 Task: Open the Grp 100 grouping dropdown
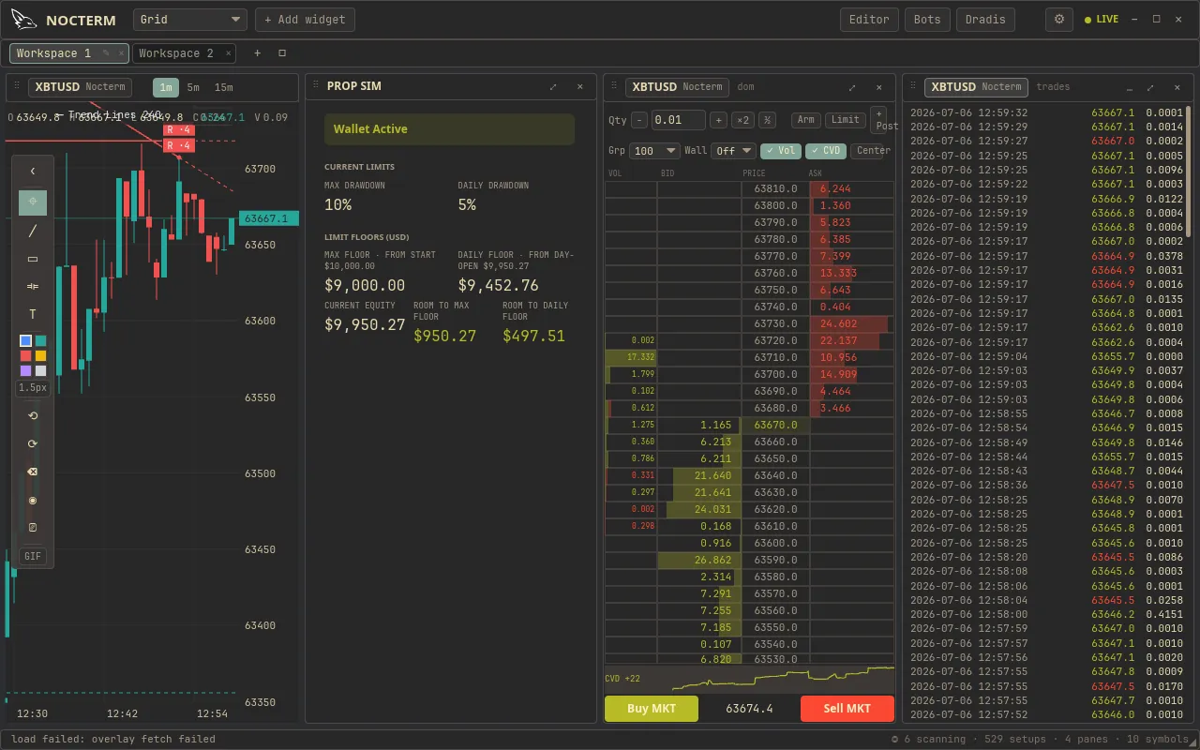[x=655, y=150]
